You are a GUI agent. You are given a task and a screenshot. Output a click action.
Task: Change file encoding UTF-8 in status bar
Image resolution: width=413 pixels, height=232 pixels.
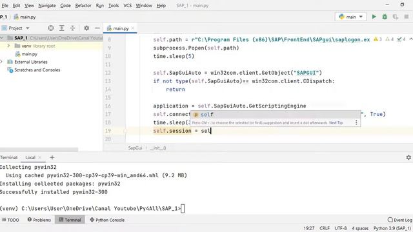pos(341,228)
